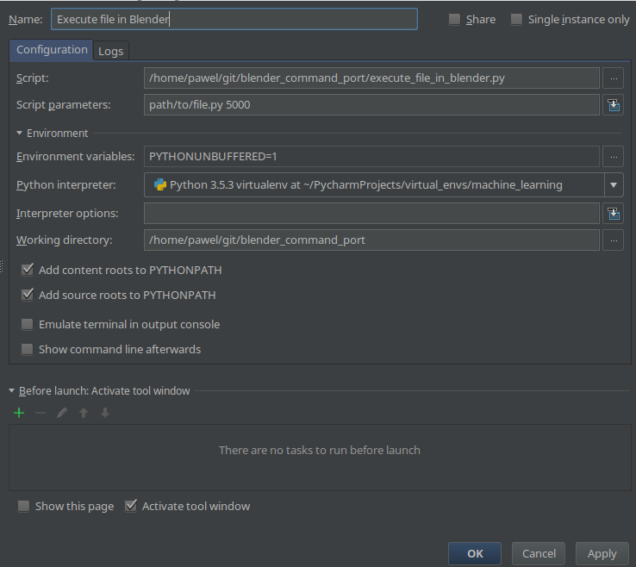Screen dimensions: 636x567
Task: Uncheck Add content roots to PYTHONPATH
Action: (28, 270)
